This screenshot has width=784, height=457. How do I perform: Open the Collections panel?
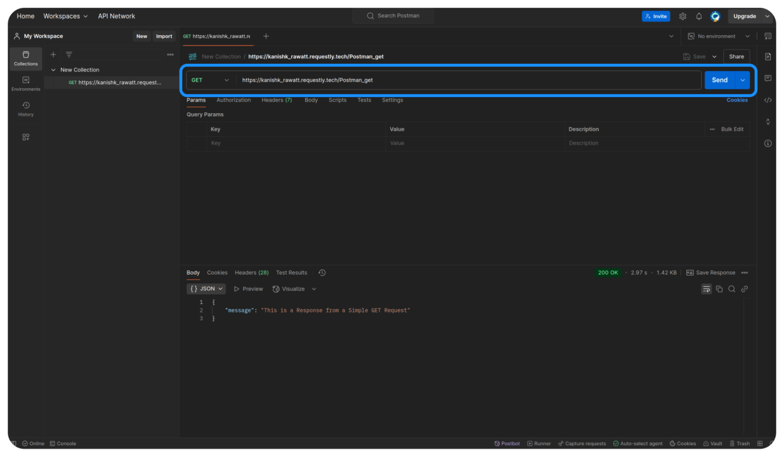[26, 58]
